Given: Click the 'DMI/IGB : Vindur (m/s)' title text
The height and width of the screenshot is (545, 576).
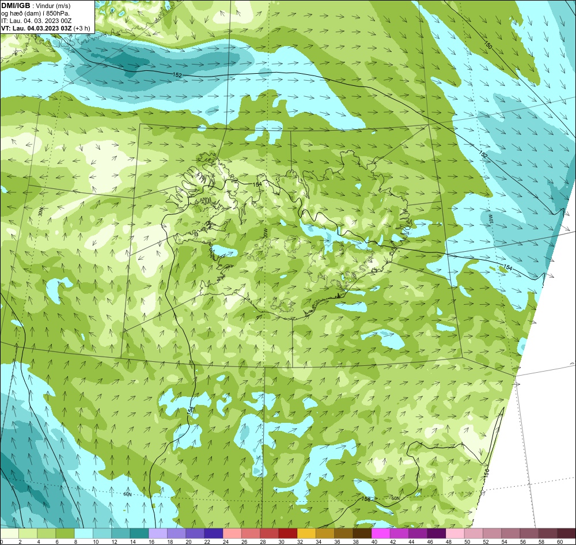Looking at the screenshot, I should click(36, 6).
